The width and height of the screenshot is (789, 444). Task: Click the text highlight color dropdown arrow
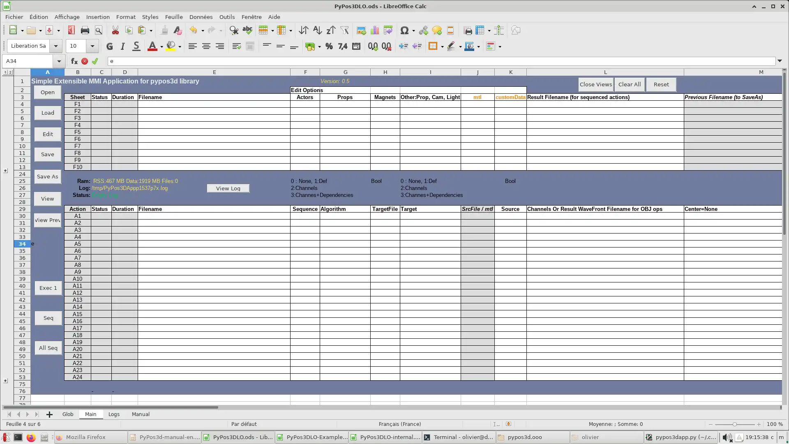pos(180,47)
